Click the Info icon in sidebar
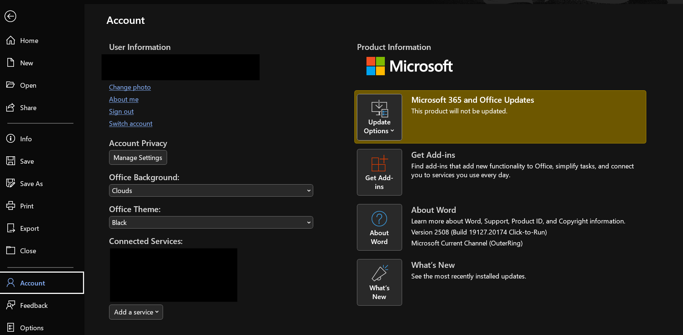 click(x=11, y=139)
